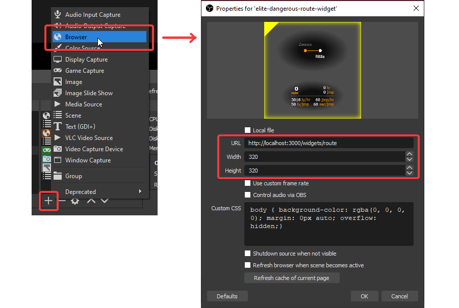The image size is (459, 308).
Task: Open source properties gear icon
Action: [75, 201]
